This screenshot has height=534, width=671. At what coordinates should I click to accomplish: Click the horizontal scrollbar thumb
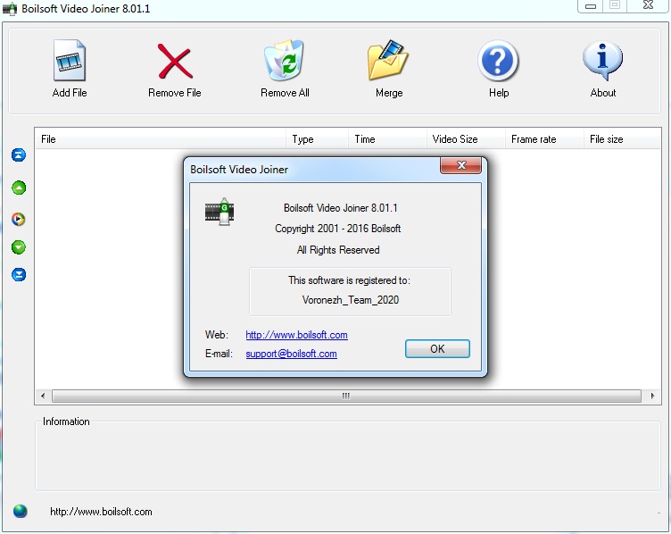coord(346,396)
